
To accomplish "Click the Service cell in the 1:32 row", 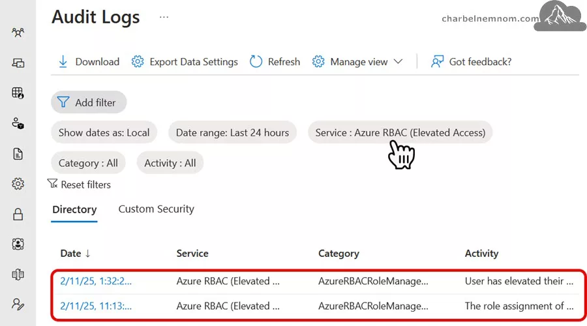I will (x=228, y=281).
